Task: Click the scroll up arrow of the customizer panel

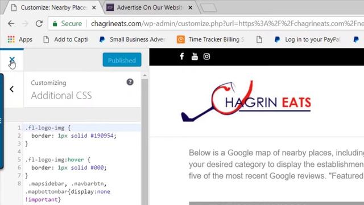Action: click(144, 75)
